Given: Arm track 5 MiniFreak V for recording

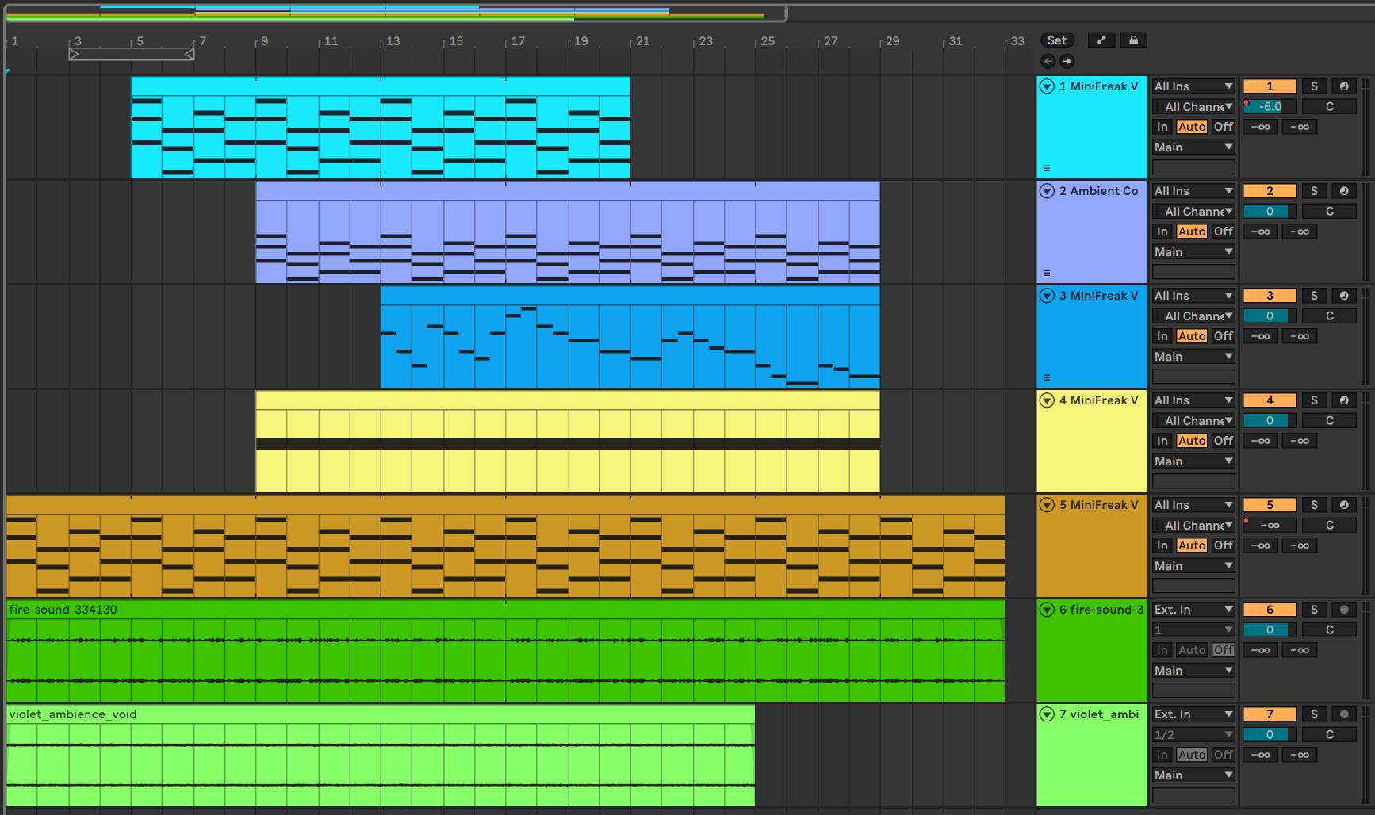Looking at the screenshot, I should point(1344,505).
